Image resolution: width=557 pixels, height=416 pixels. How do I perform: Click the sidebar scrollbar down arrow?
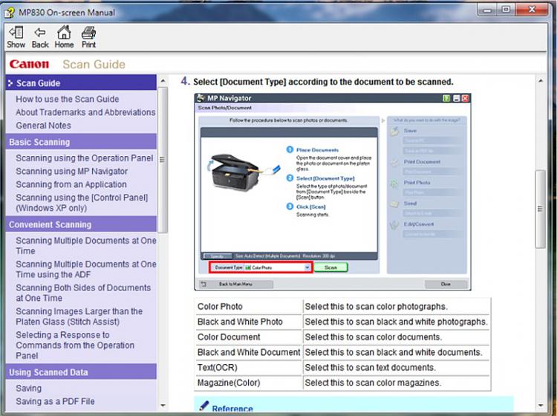tap(163, 405)
